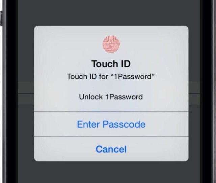Tap the pink fingerprint Touch ID icon
216x183 pixels.
click(111, 44)
